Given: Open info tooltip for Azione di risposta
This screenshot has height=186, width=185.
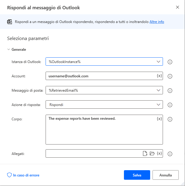Looking at the screenshot, I should pyautogui.click(x=170, y=105).
